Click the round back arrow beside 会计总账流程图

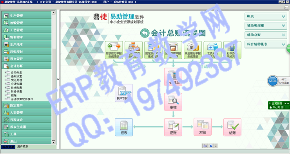pos(145,33)
